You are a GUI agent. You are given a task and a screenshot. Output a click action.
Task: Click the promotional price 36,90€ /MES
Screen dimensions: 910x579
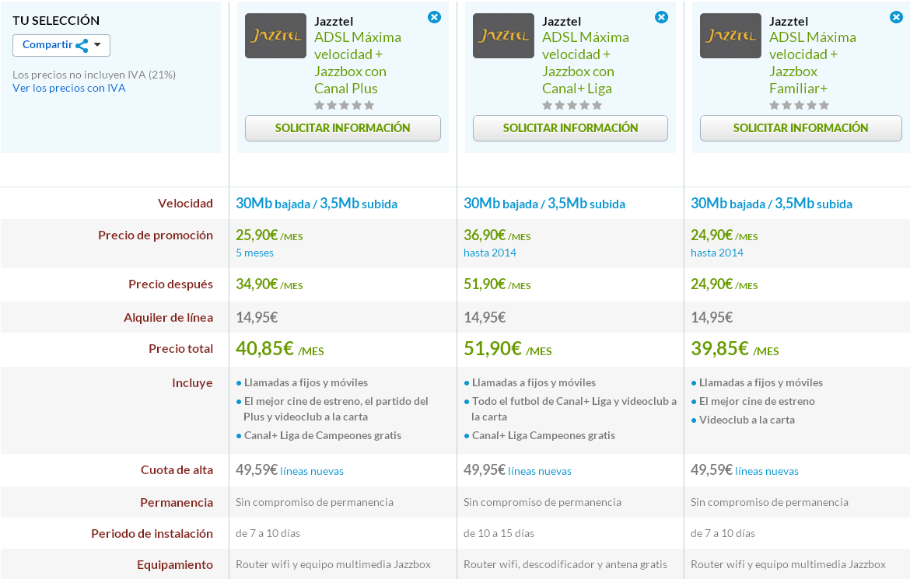coord(497,235)
